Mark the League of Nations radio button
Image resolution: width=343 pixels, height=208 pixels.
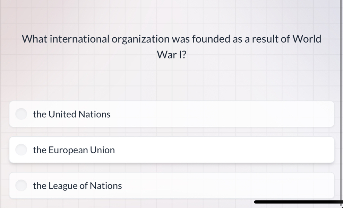coord(22,186)
